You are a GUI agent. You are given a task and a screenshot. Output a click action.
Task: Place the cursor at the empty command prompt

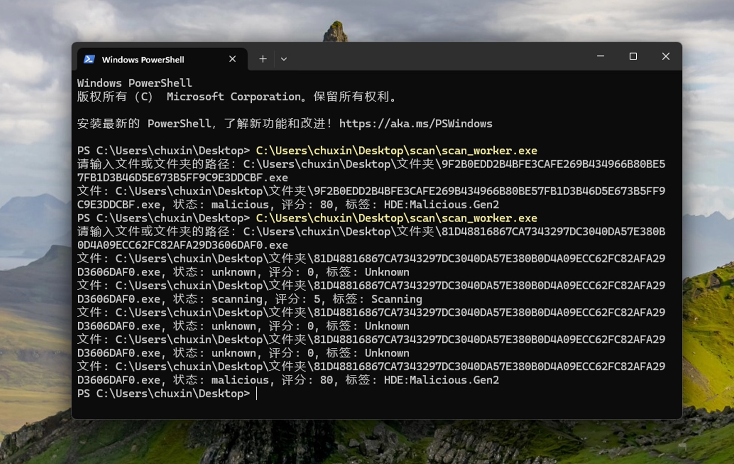coord(256,393)
